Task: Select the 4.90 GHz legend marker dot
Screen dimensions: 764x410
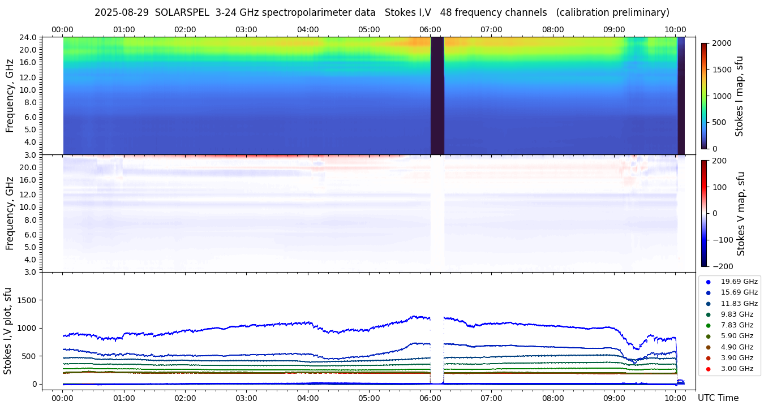Action: [x=708, y=347]
